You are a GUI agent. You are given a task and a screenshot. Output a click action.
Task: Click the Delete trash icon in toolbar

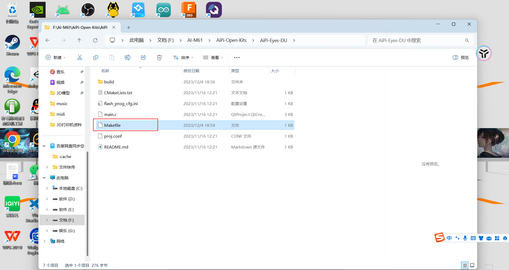click(159, 57)
